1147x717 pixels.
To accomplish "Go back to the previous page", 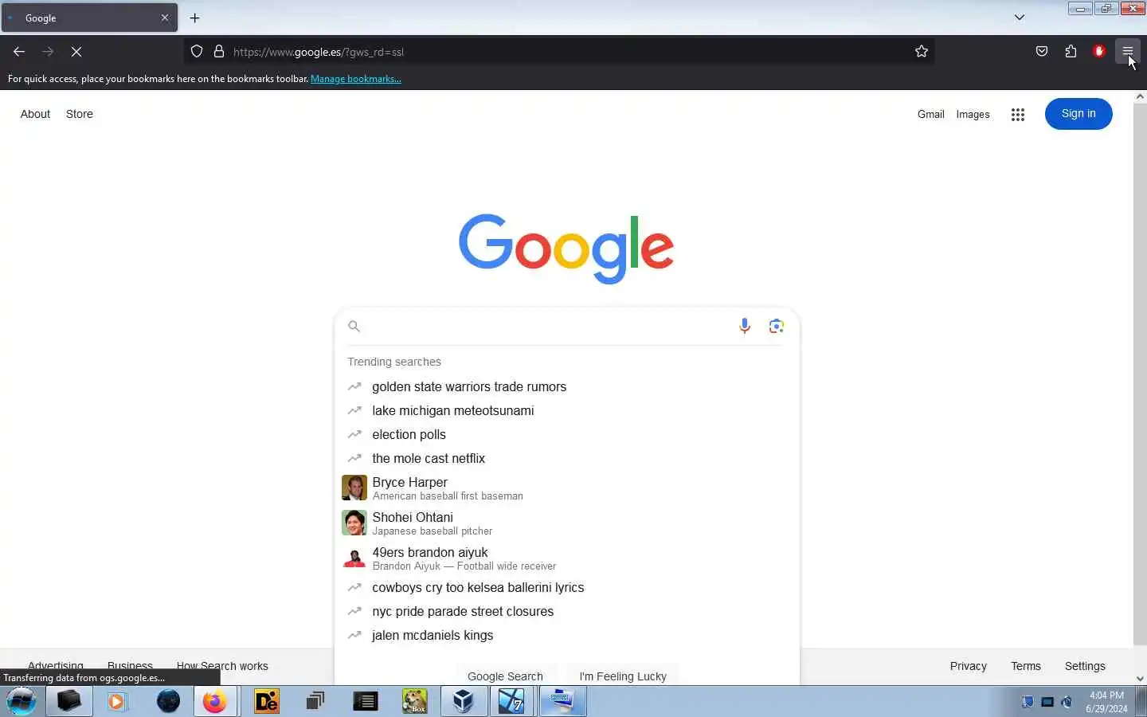I will (x=19, y=52).
